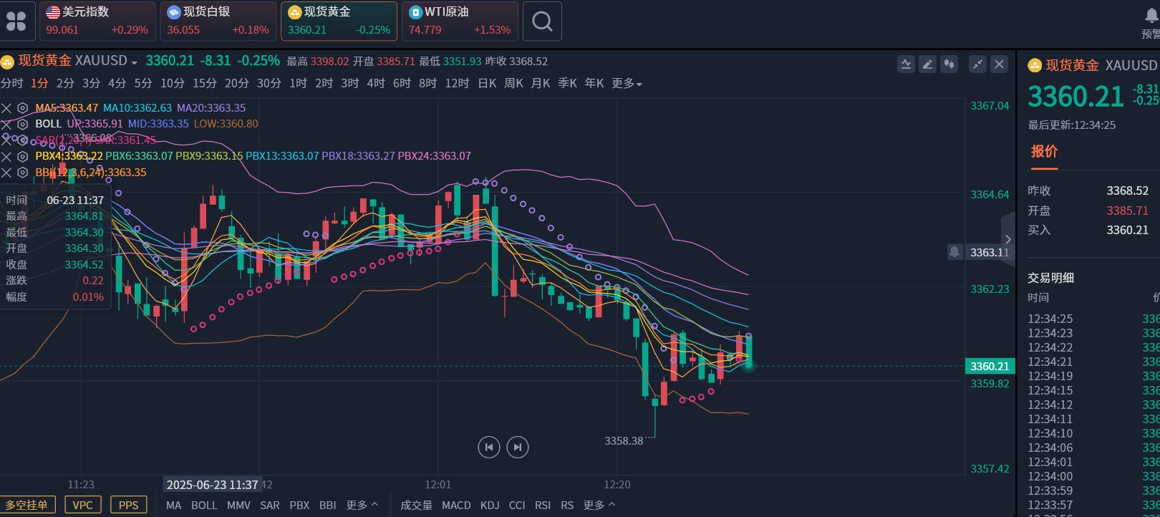
Task: Open the 报价 tab in right panel
Action: [1044, 152]
